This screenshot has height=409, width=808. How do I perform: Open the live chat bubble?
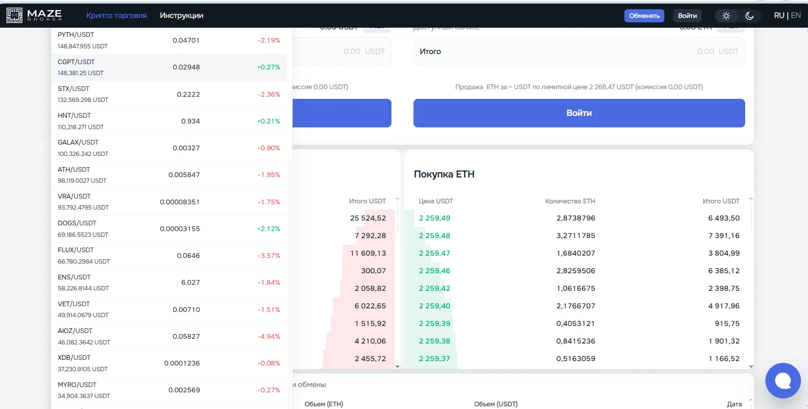[783, 380]
